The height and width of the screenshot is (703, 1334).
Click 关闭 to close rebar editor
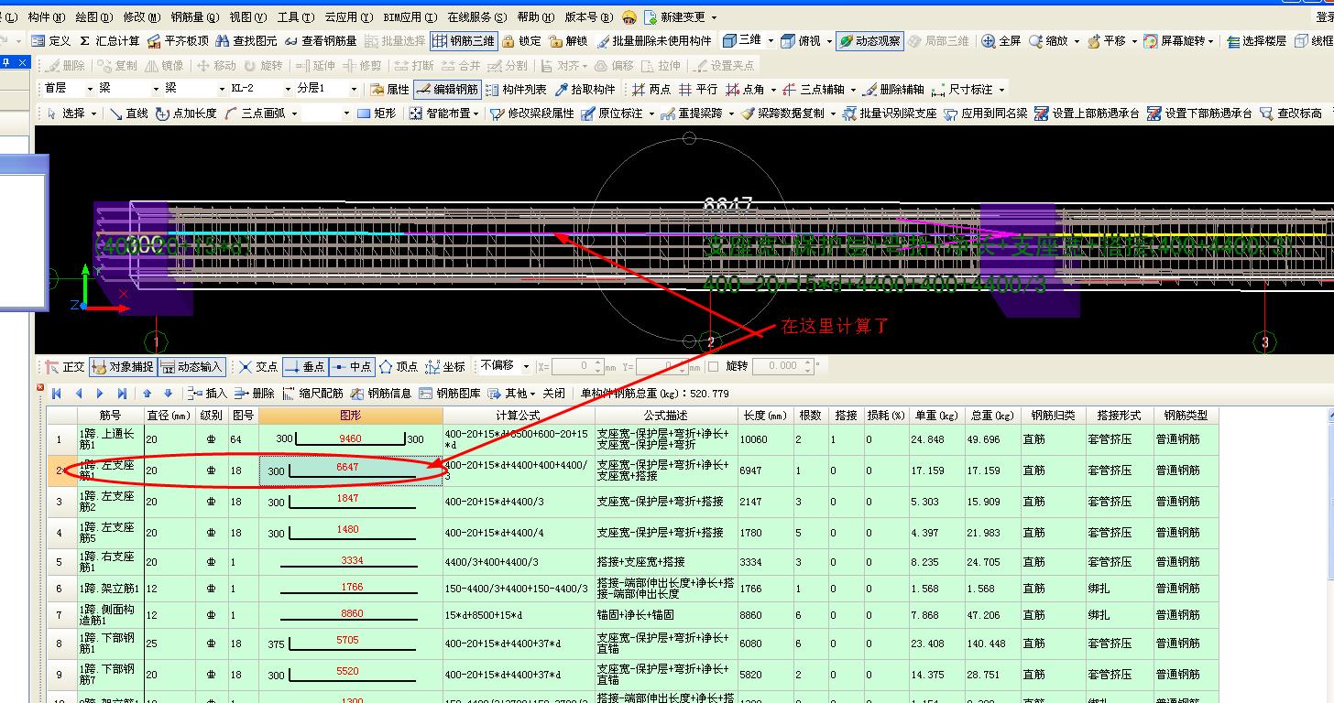pos(554,394)
